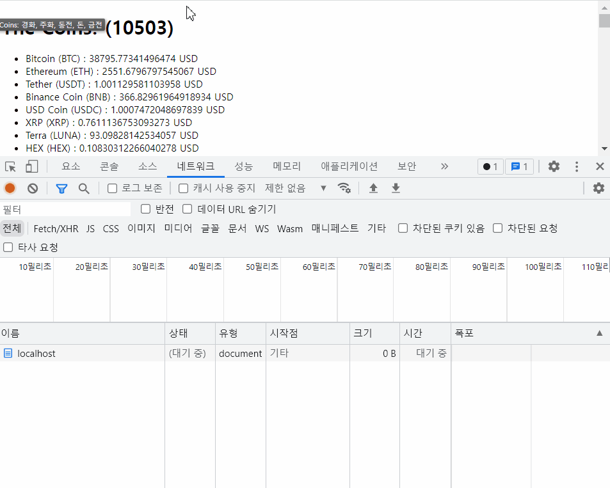Filter requests by 이미지
The width and height of the screenshot is (610, 488).
[x=141, y=228]
